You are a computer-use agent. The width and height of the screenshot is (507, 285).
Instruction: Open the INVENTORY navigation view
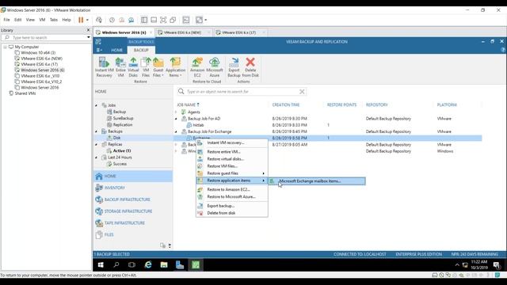133,188
